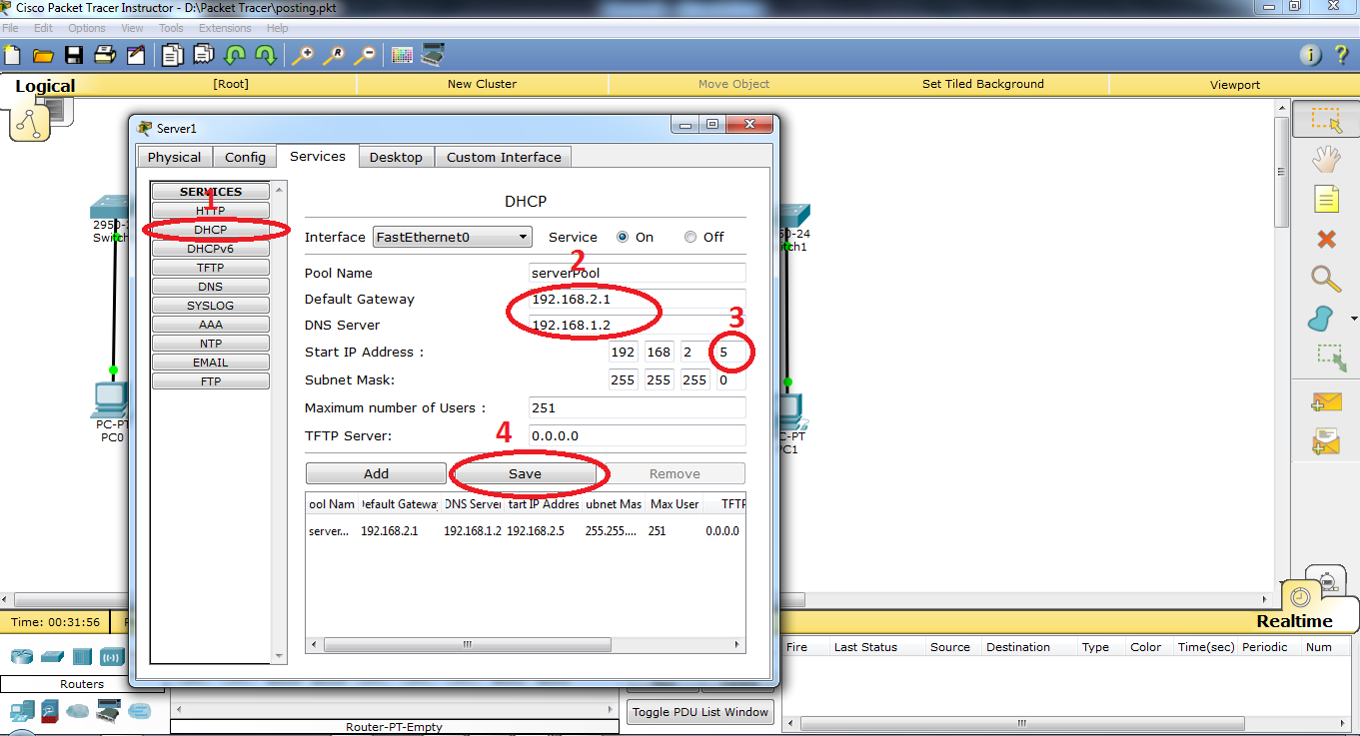Select the Switches device category icon

52,656
